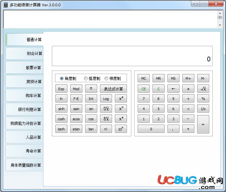Store to memory with the MS button
226x192 pixels.
pos(173,78)
